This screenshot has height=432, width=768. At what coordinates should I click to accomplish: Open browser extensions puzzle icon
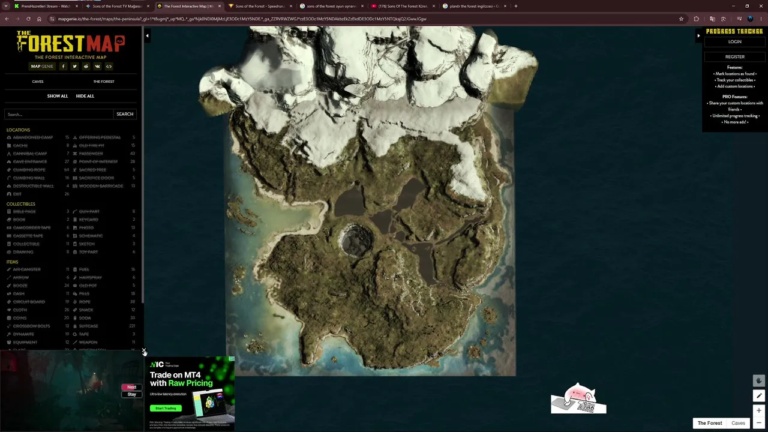coord(696,19)
